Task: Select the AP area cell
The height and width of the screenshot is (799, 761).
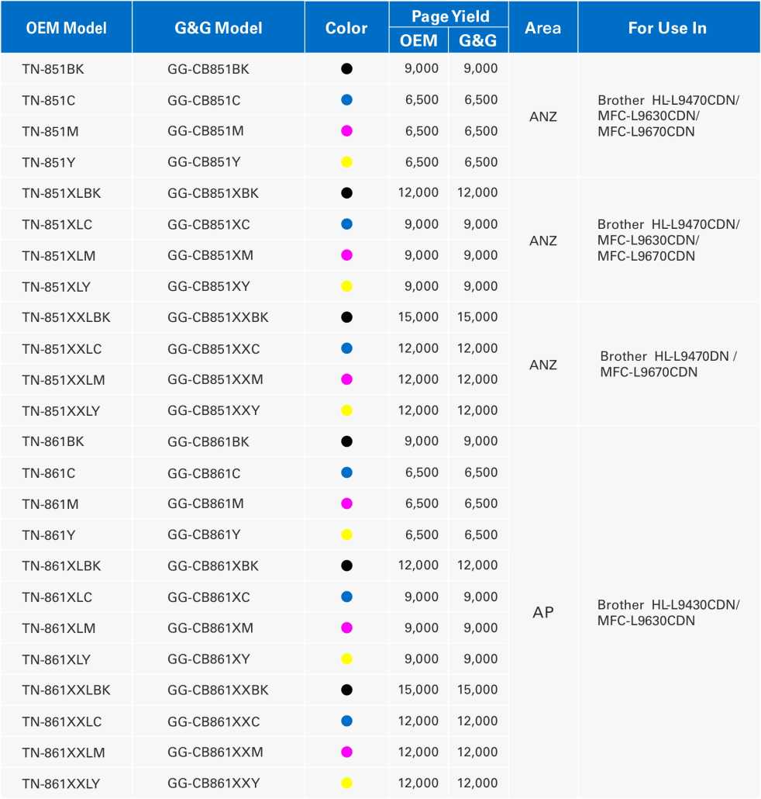Action: click(x=543, y=612)
